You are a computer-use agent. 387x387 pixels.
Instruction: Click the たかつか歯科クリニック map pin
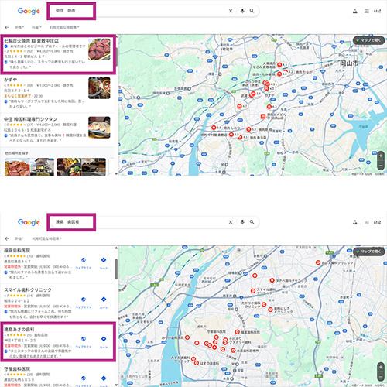pos(264,304)
